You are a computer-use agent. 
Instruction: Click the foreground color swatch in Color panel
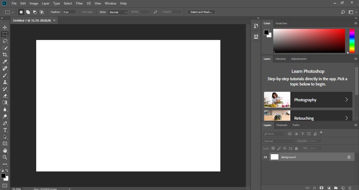266,32
